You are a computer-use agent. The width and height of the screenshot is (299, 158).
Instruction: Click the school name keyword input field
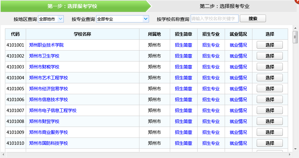click(214, 19)
